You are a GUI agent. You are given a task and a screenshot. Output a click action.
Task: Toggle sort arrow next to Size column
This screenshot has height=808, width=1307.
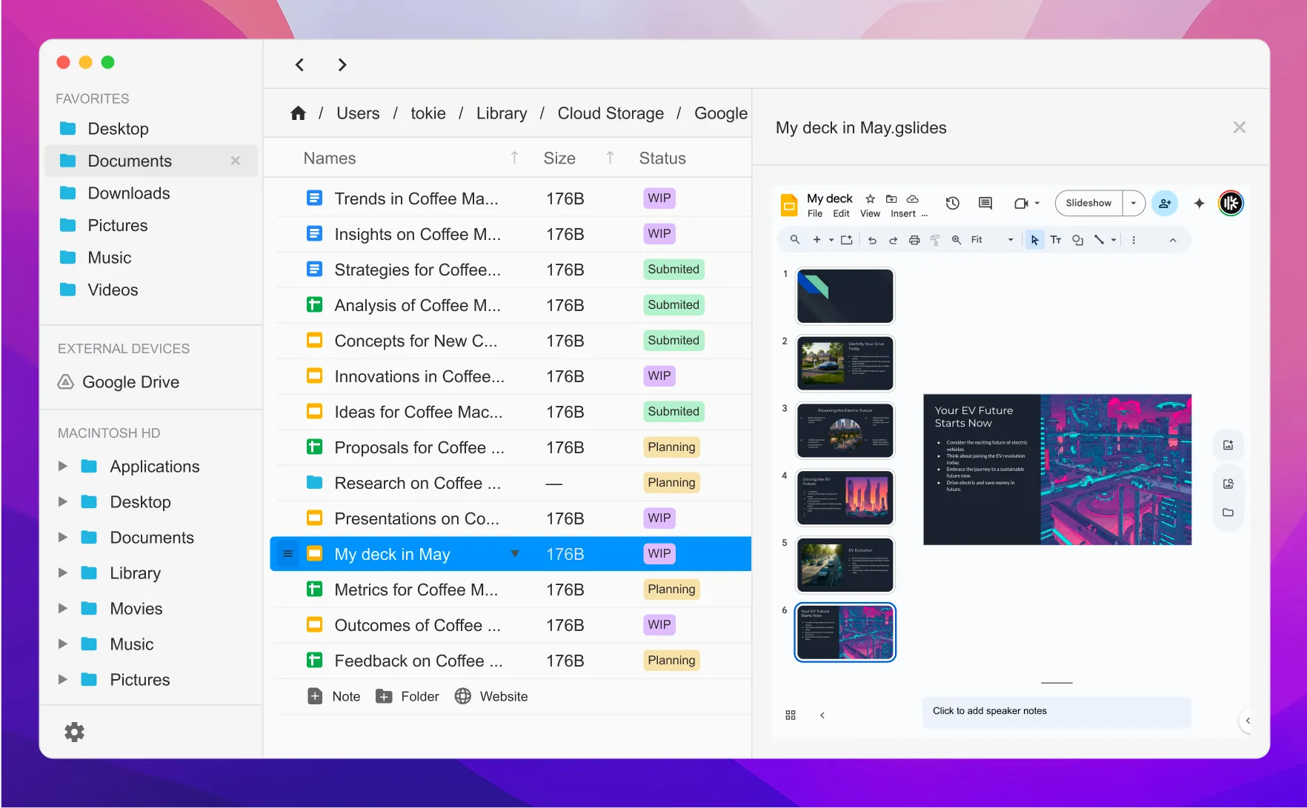610,158
